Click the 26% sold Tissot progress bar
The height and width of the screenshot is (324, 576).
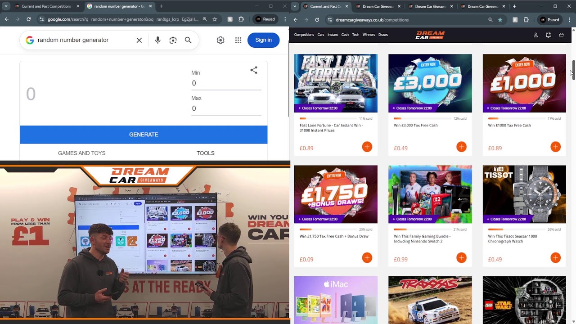pyautogui.click(x=517, y=229)
